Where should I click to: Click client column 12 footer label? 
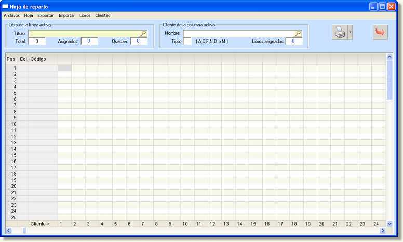(x=212, y=224)
